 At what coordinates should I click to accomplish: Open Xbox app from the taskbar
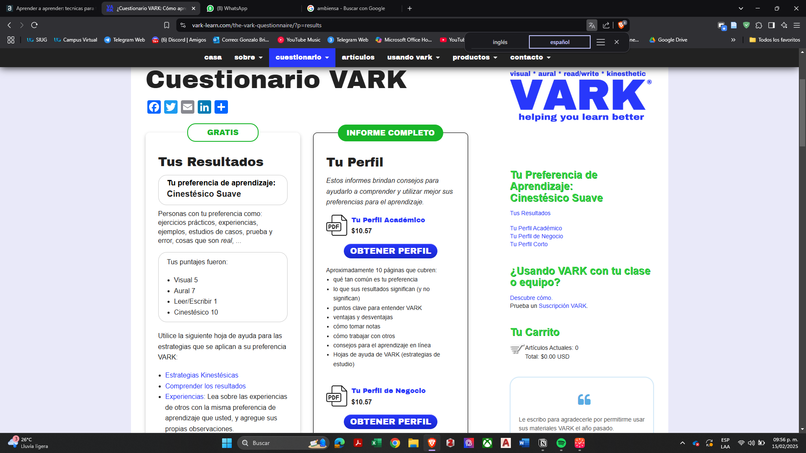pyautogui.click(x=487, y=443)
